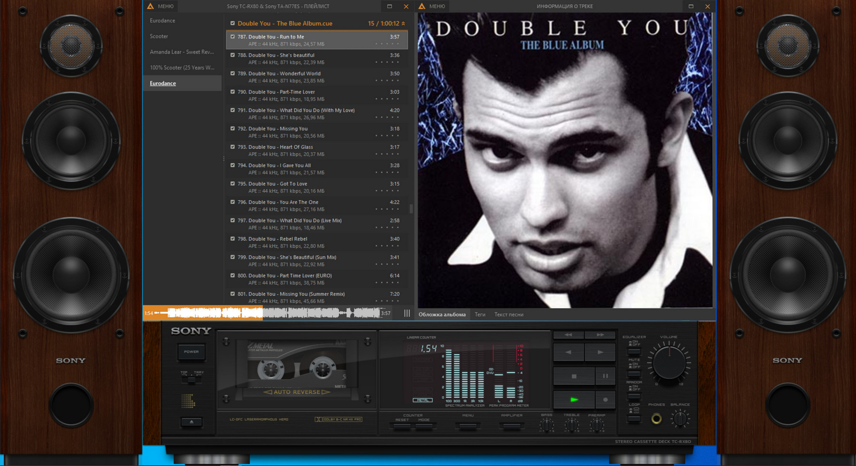Click rating dots of 794 I Gave You All
The image size is (856, 466).
[x=387, y=173]
